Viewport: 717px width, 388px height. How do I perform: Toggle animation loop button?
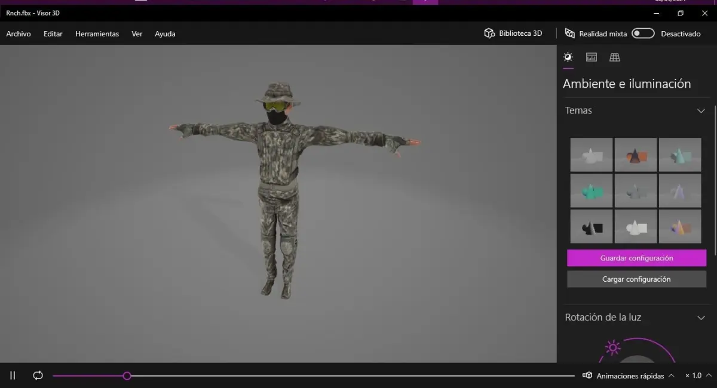pos(38,375)
